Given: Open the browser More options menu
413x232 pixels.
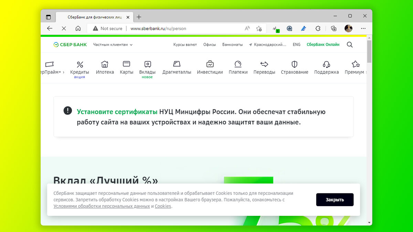Looking at the screenshot, I should (x=363, y=29).
